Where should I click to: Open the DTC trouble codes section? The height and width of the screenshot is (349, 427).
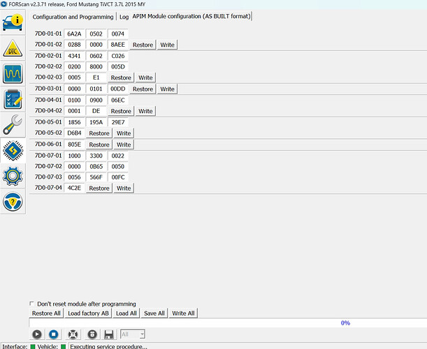pos(13,48)
